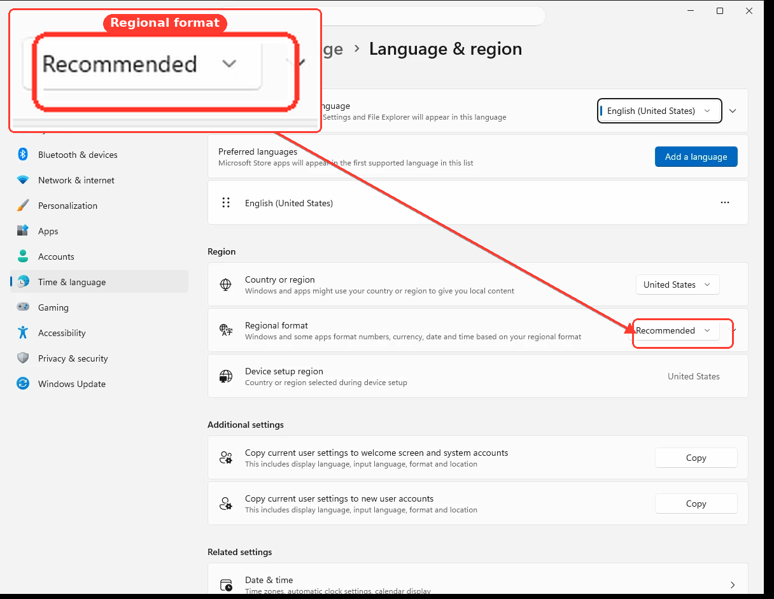This screenshot has height=599, width=774.
Task: Click the Add a language button
Action: tap(696, 157)
